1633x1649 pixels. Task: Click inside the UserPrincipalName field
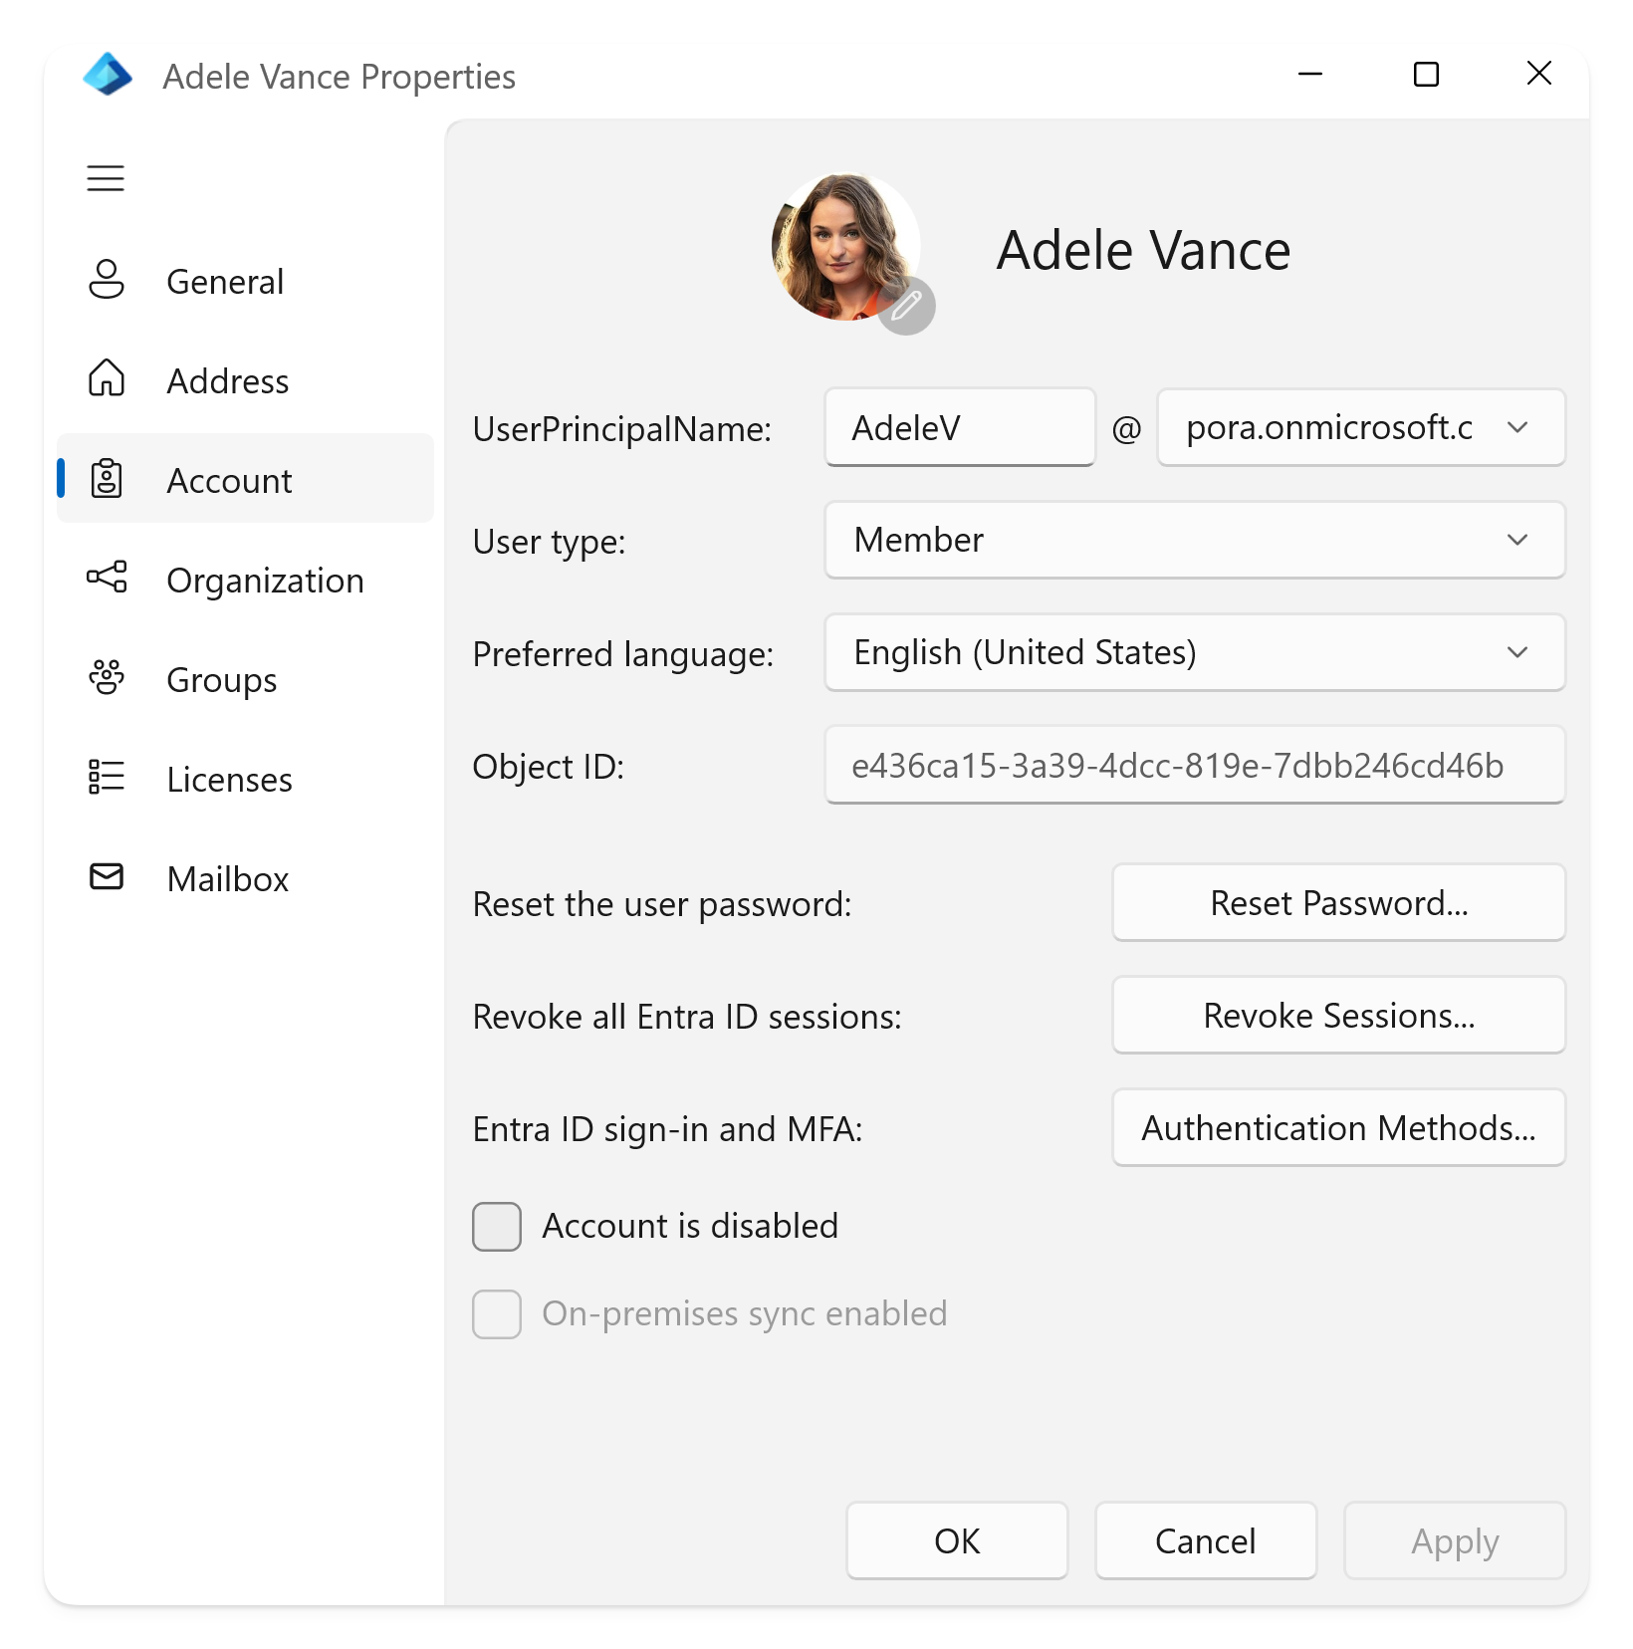(958, 427)
